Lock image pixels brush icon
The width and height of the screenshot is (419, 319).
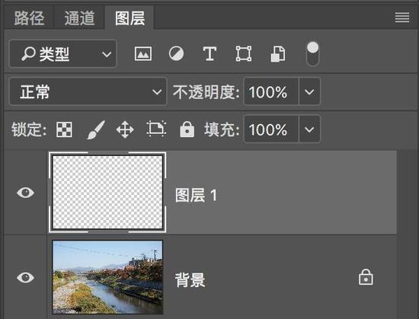(96, 129)
